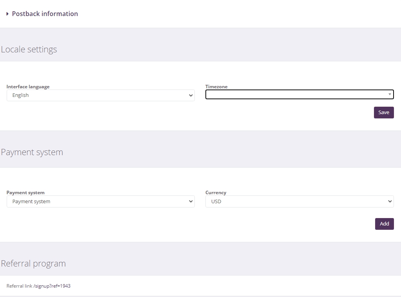
Task: Click the "Currency" field label
Action: 216,193
